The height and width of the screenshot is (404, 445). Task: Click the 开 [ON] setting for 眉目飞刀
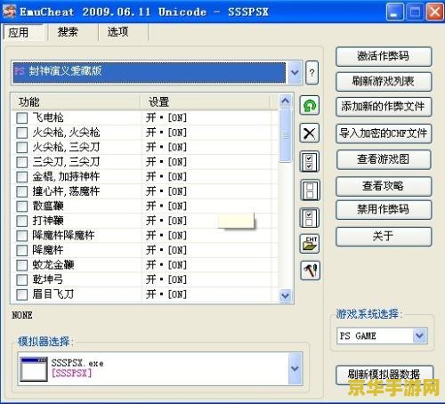click(166, 295)
